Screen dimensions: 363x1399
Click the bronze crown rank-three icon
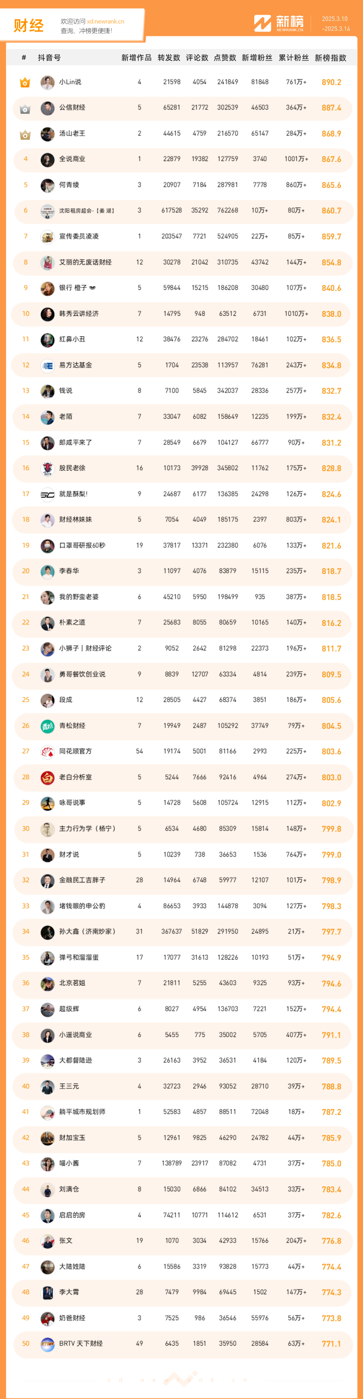pos(25,134)
